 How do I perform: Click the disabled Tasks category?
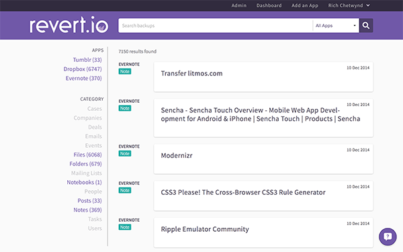95,219
